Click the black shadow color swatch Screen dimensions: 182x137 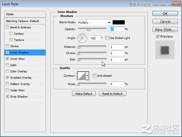pyautogui.click(x=119, y=22)
